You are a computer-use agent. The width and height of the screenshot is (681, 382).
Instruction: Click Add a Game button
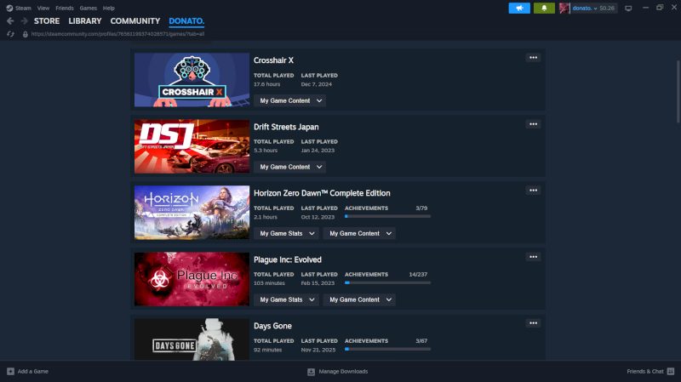coord(27,372)
